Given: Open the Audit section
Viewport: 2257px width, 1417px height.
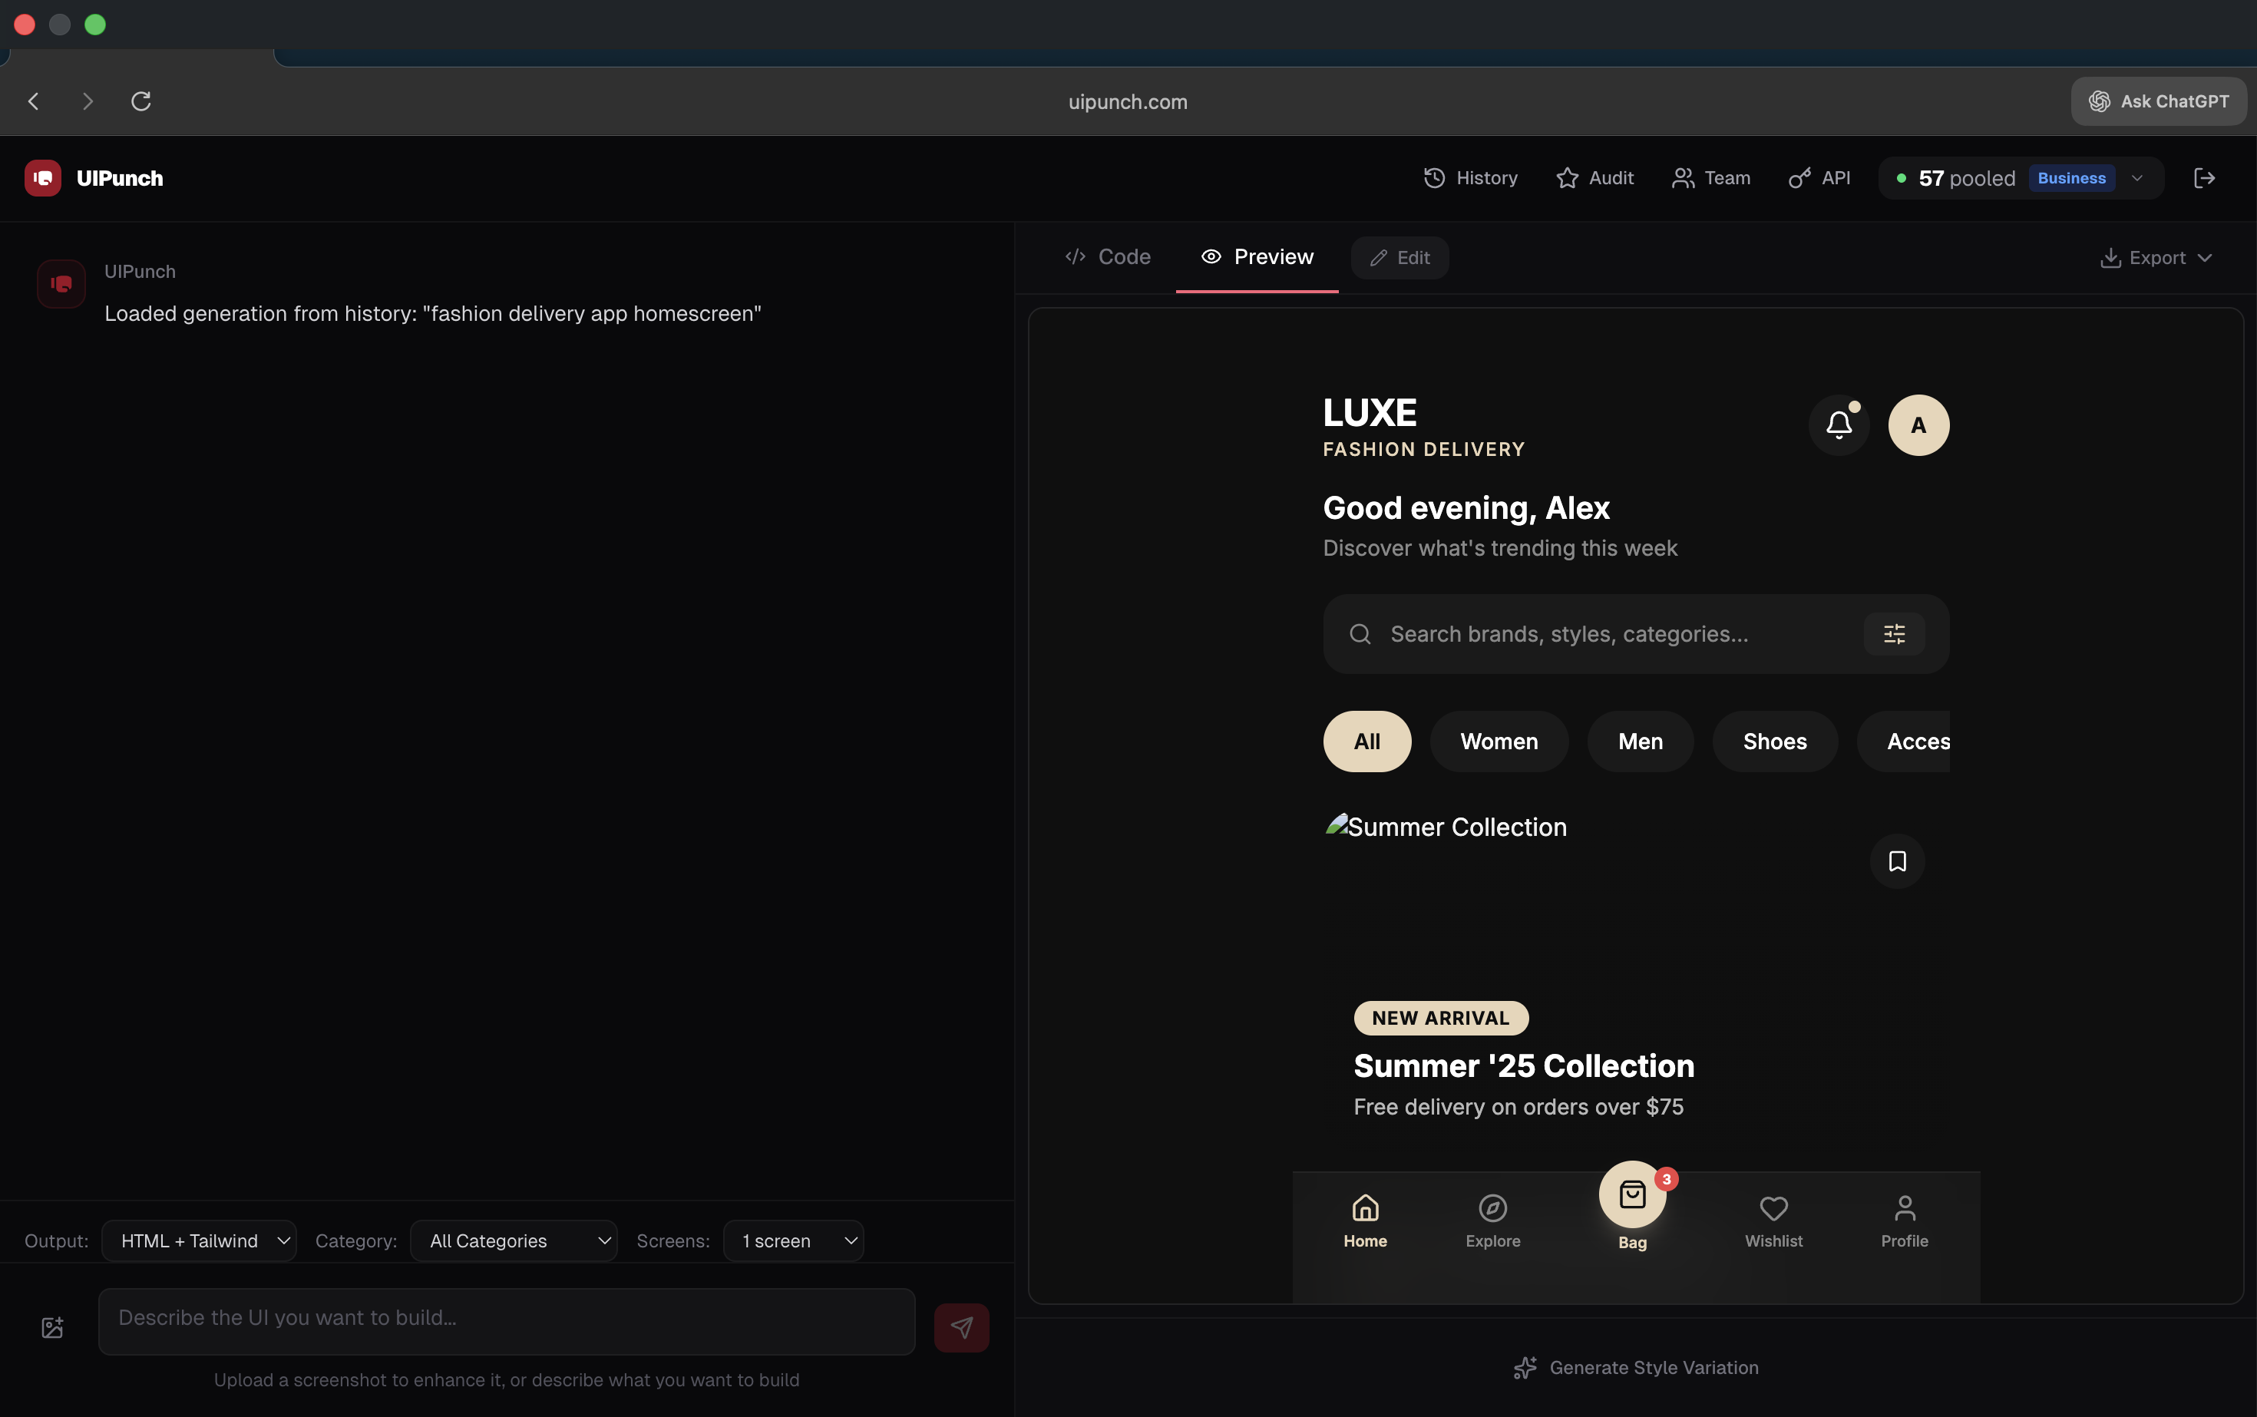Looking at the screenshot, I should pos(1594,178).
